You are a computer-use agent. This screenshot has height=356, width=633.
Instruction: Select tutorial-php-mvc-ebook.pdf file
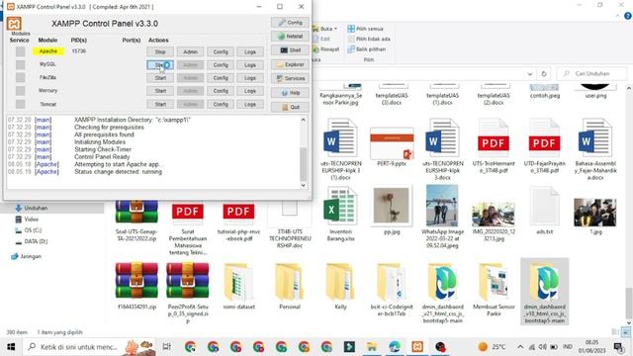click(238, 222)
